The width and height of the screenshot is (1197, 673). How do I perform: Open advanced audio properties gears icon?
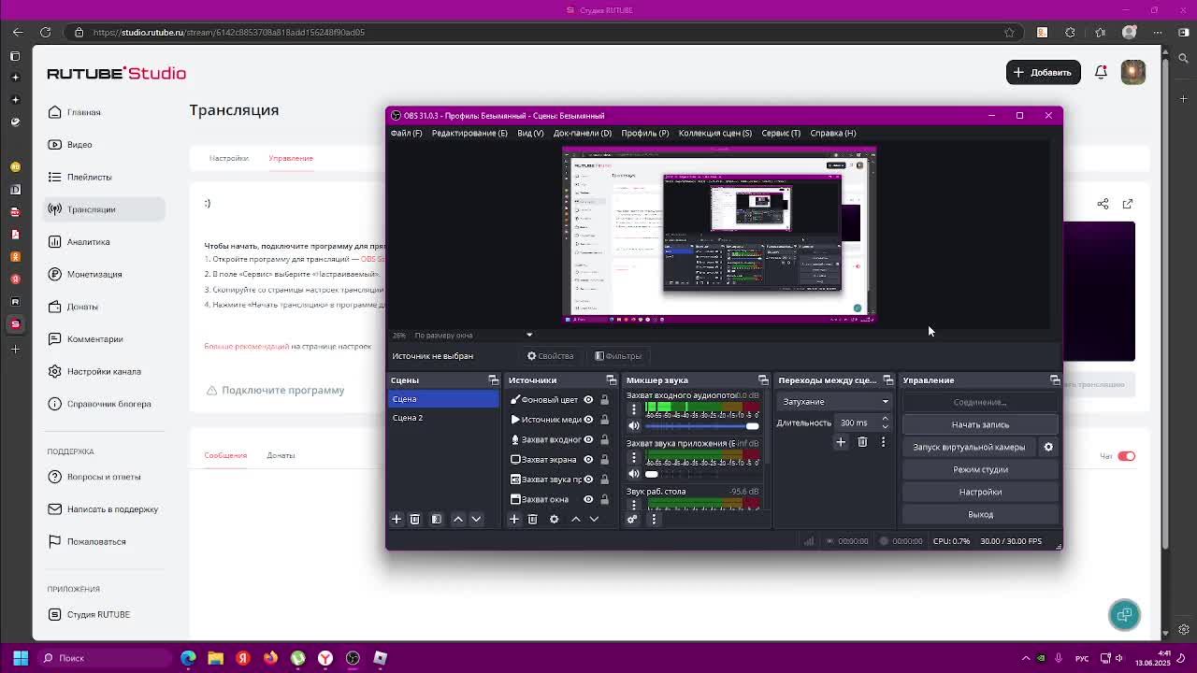pyautogui.click(x=632, y=519)
